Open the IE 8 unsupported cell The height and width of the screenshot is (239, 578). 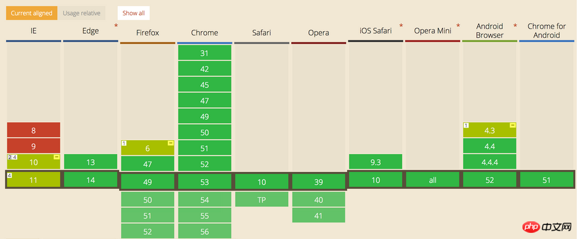click(34, 130)
